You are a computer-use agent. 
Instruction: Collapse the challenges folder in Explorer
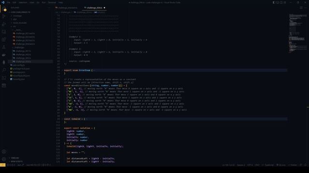(x=19, y=48)
